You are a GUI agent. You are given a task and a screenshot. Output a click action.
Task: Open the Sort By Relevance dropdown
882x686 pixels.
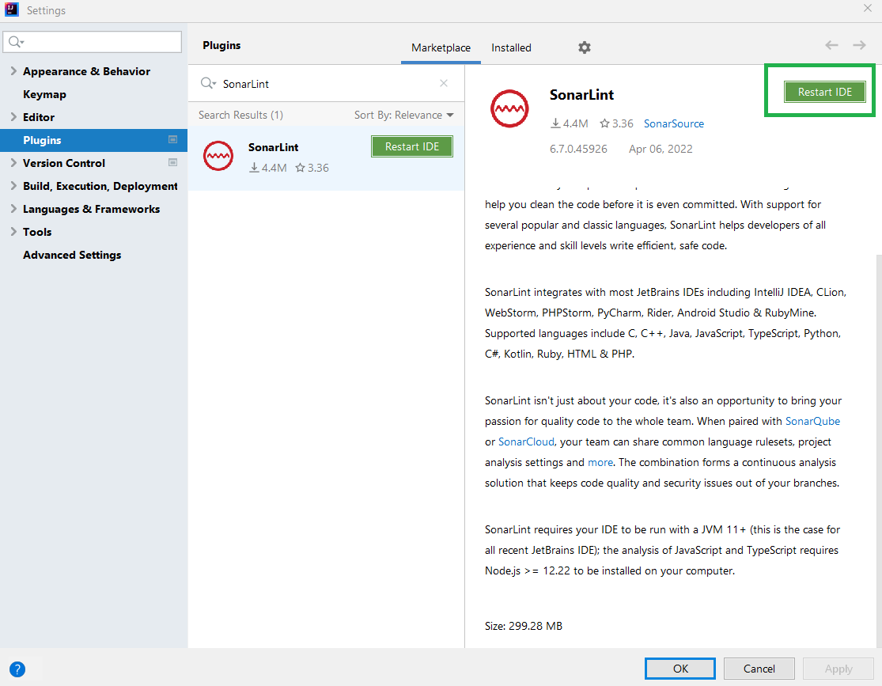point(404,115)
